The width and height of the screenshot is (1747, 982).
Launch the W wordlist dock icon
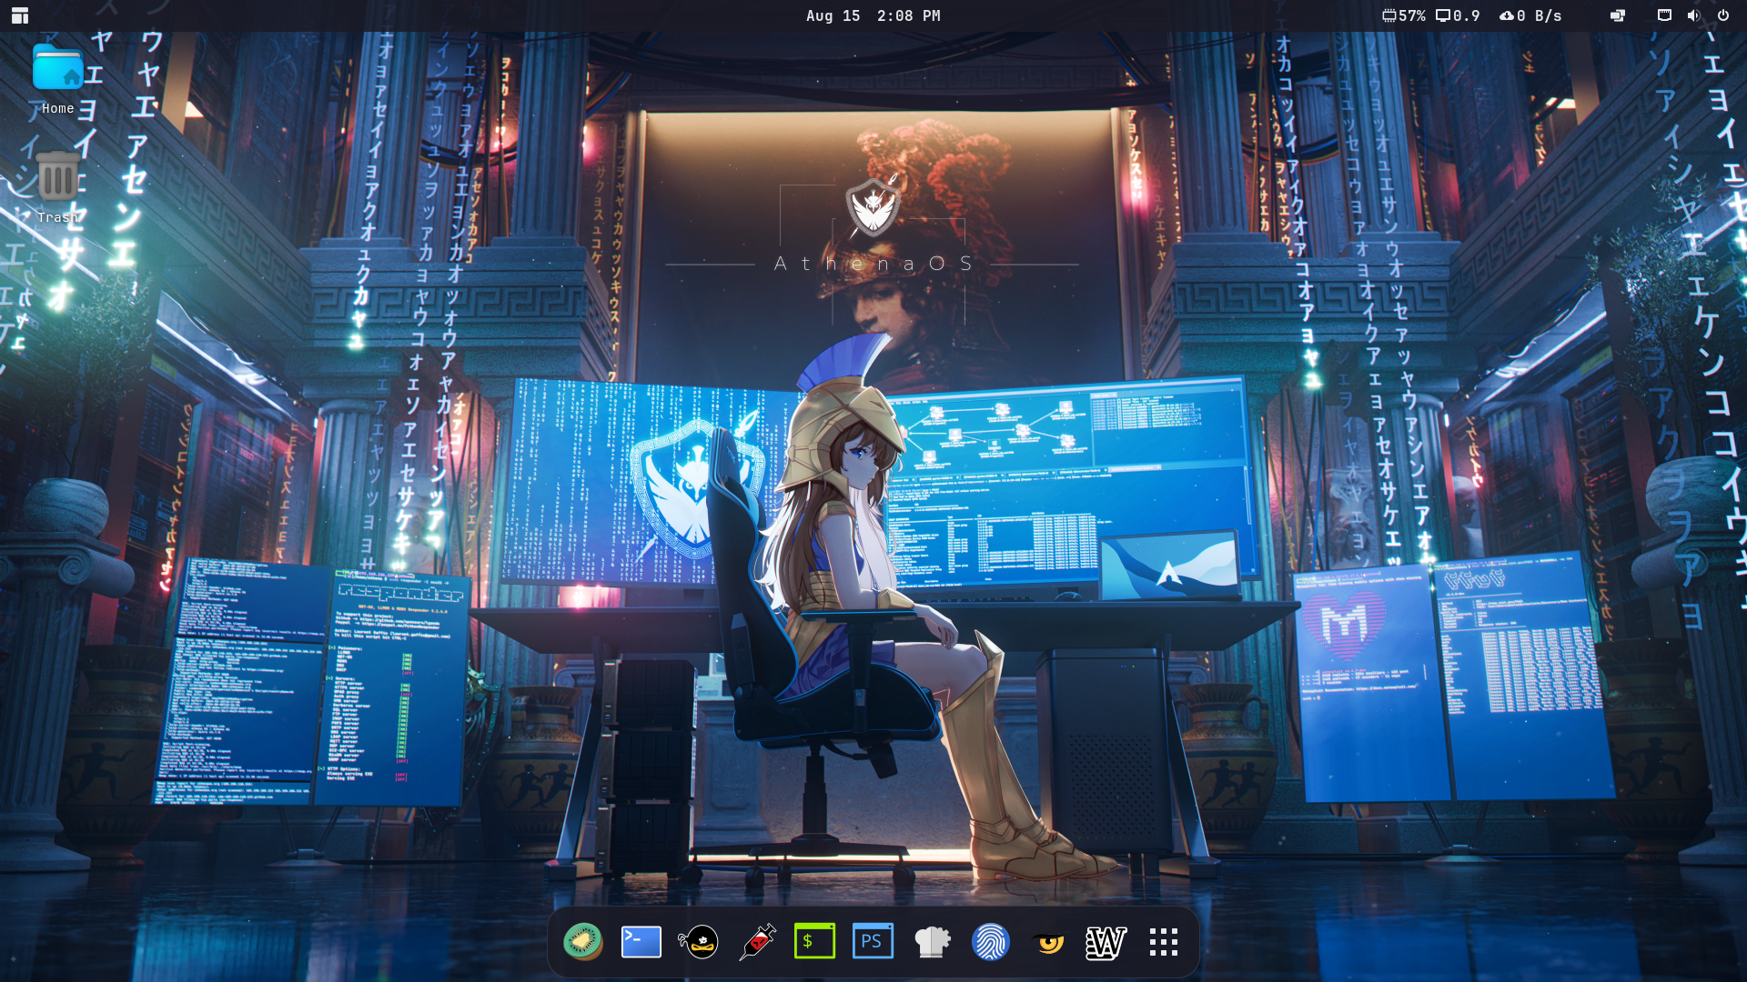(x=1106, y=942)
